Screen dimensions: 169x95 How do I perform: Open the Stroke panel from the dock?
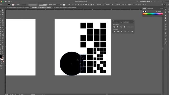[x=166, y=24]
